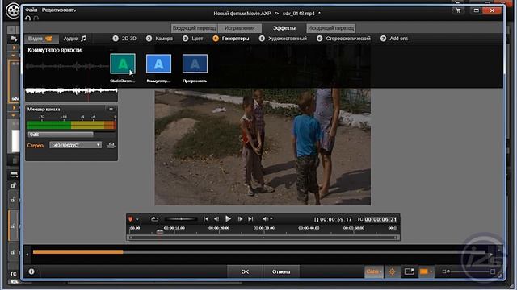
Task: Switch to Входящий переход tab
Action: pos(194,28)
